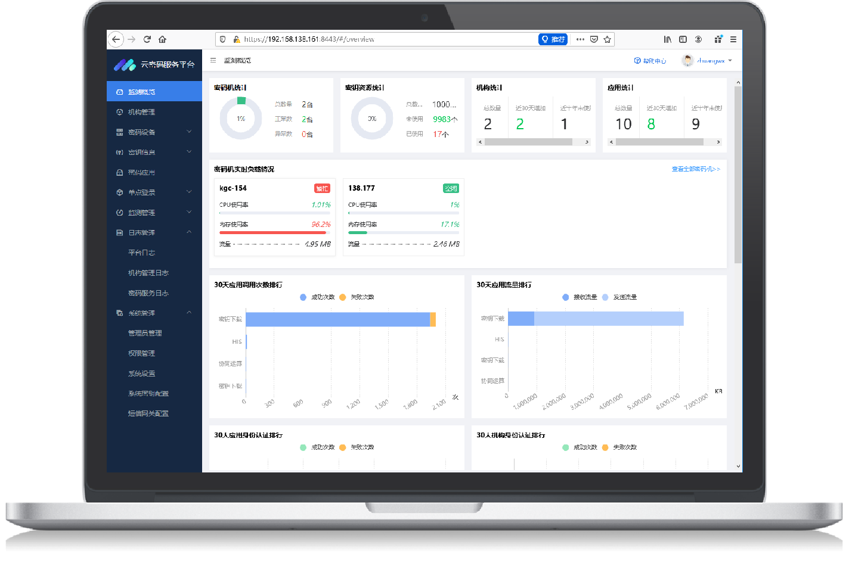Open the Firefox hamburger menu
The image size is (849, 563).
click(733, 39)
